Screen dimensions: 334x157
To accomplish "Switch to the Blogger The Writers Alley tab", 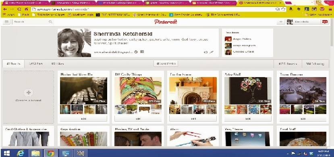I will point(213,3).
